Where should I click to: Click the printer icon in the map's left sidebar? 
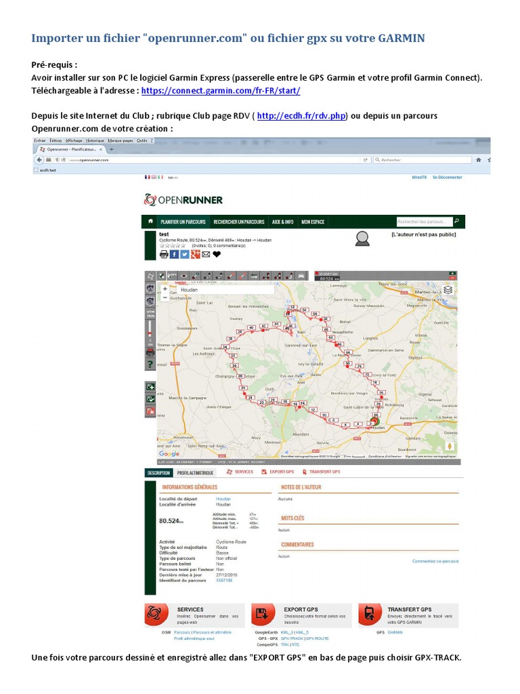pyautogui.click(x=150, y=352)
